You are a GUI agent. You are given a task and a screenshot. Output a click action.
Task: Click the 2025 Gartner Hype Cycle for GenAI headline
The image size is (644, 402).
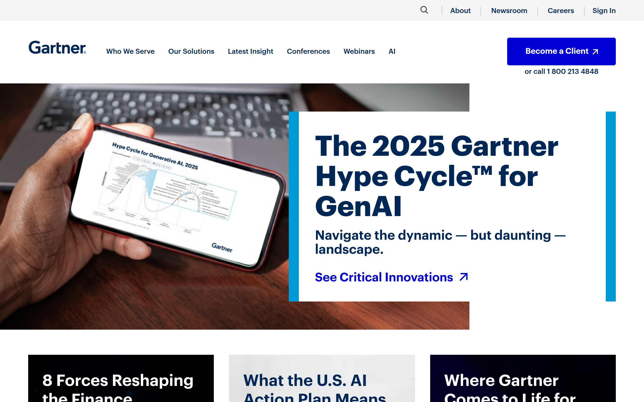pos(436,176)
